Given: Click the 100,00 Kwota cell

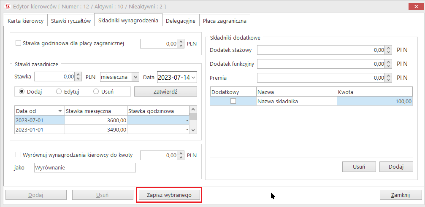Looking at the screenshot, I should (x=375, y=102).
